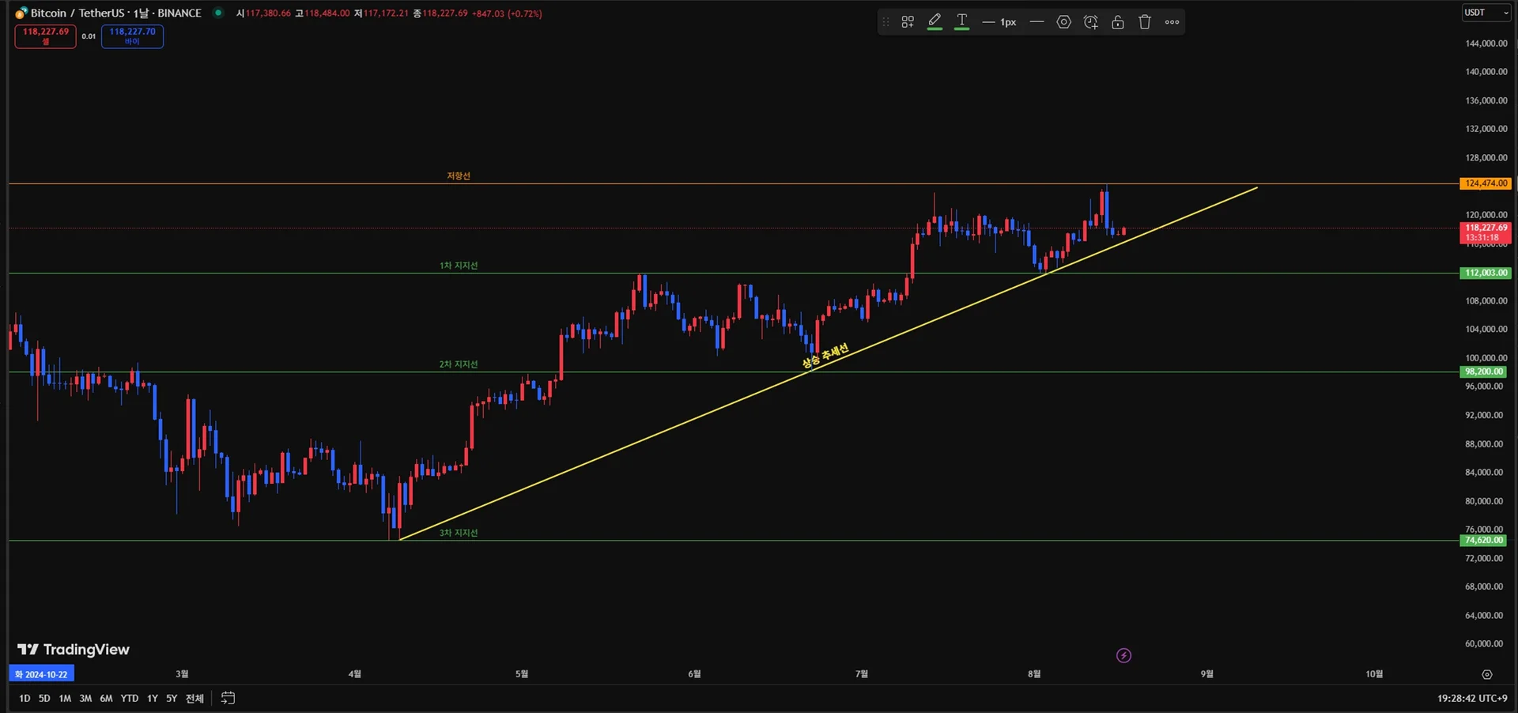Click the green market status dot
This screenshot has width=1518, height=713.
(218, 13)
